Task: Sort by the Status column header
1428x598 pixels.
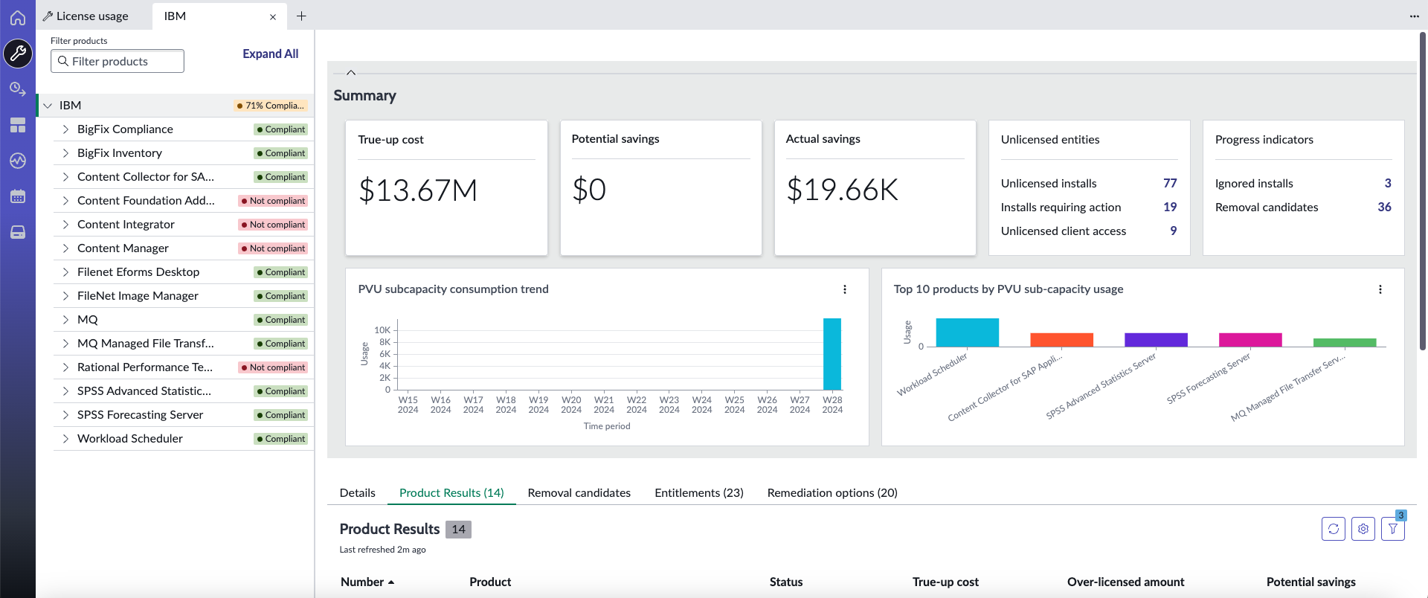Action: (786, 582)
